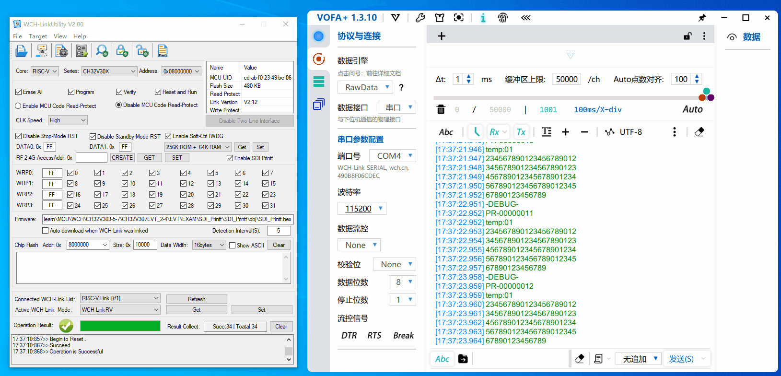
Task: Toggle Program checkbox
Action: 71,92
